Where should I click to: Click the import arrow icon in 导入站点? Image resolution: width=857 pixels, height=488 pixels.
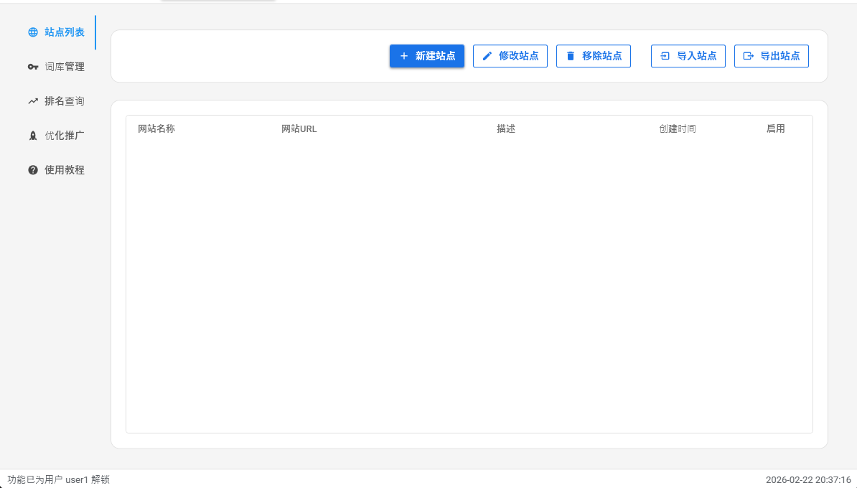pos(665,56)
